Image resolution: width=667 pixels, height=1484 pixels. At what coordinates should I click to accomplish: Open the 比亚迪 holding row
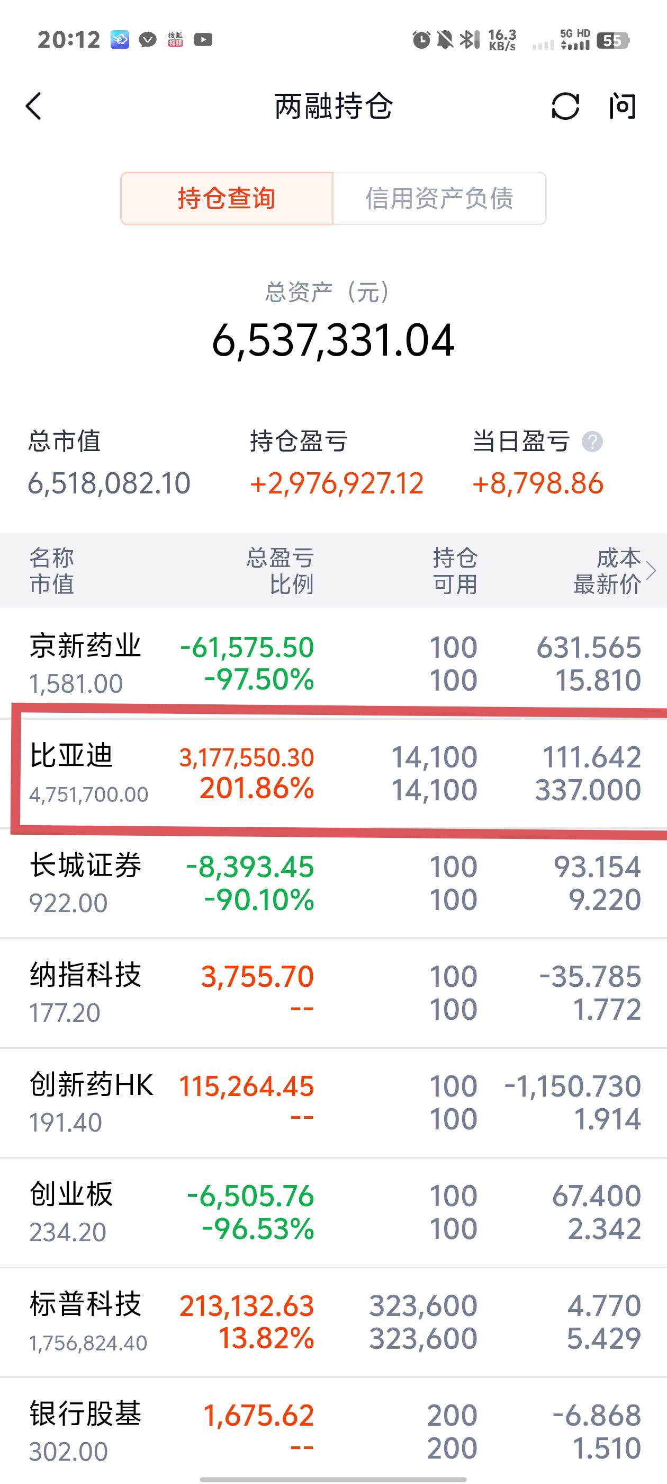click(334, 773)
